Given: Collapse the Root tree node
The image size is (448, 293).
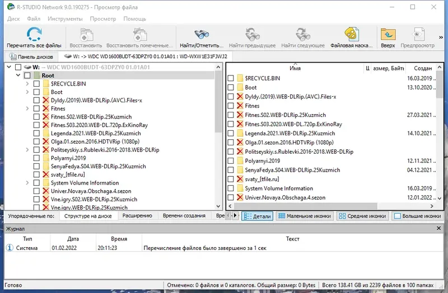Looking at the screenshot, I should (x=18, y=75).
